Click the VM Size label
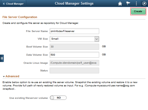 click(x=43, y=39)
